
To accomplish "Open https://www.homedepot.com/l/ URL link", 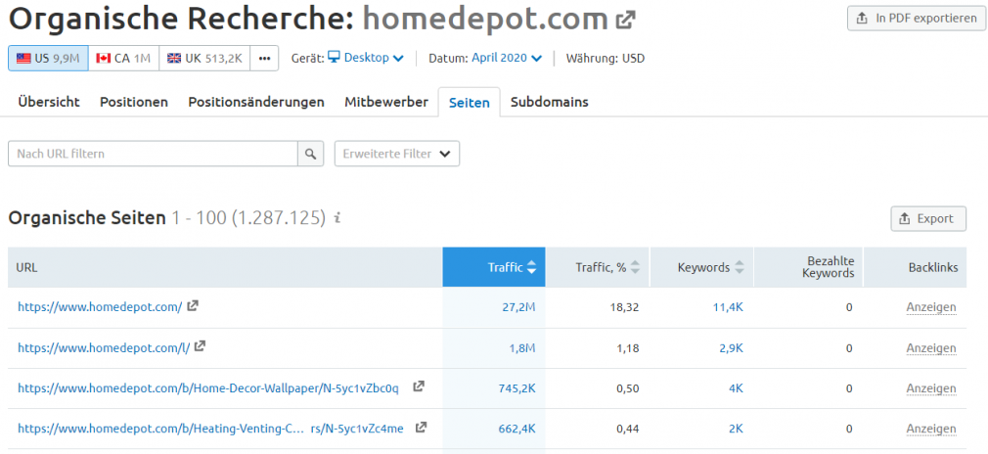I will (x=104, y=347).
